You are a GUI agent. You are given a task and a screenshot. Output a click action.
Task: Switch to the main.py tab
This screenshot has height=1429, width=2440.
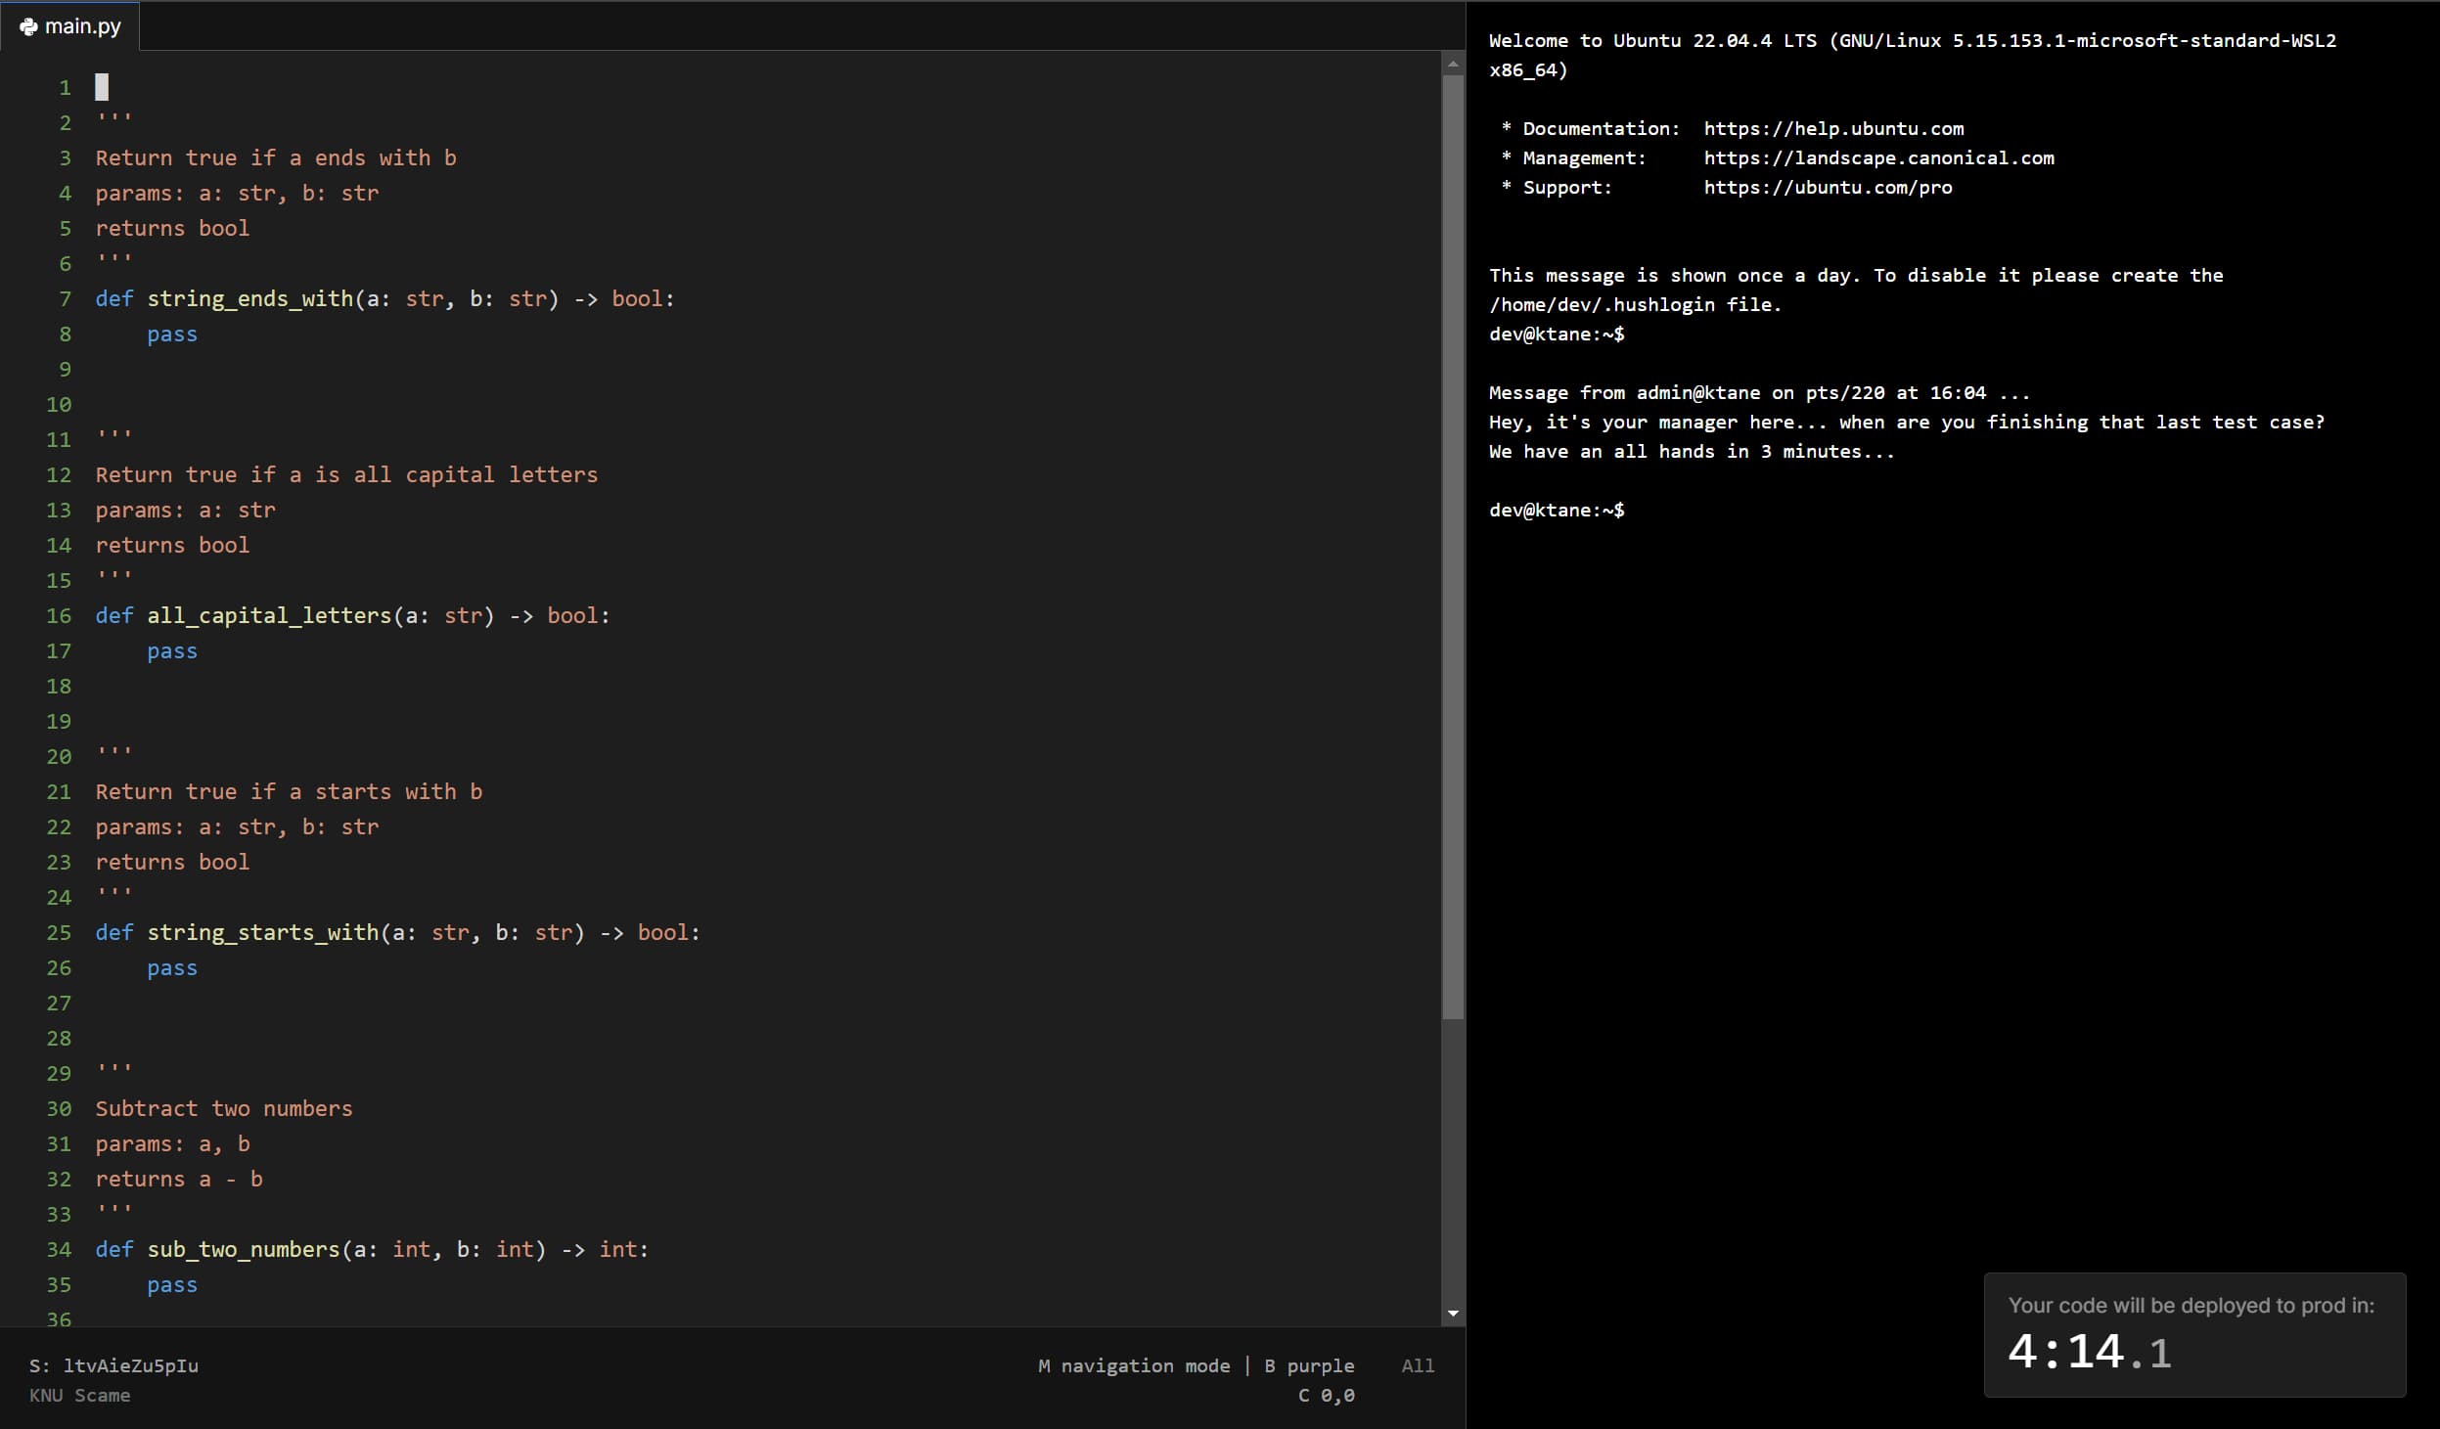[x=82, y=26]
